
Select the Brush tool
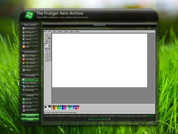point(49,45)
